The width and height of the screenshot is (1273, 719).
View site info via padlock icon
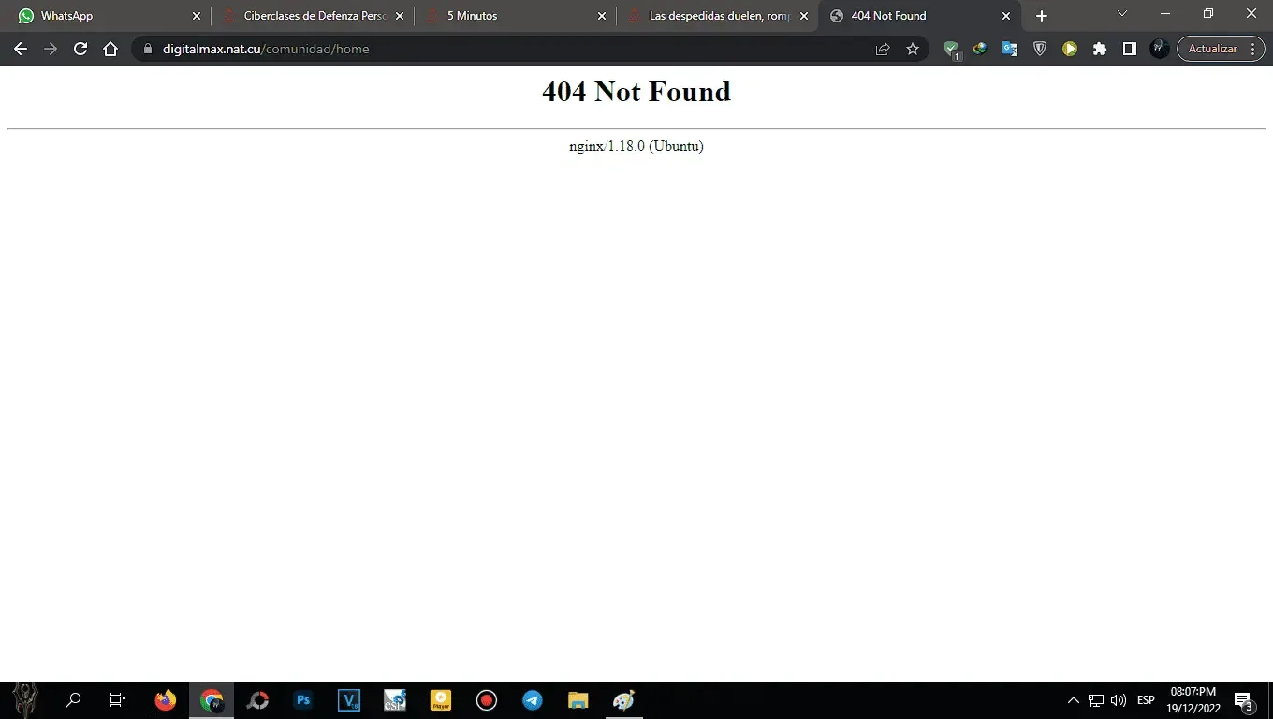(x=147, y=49)
